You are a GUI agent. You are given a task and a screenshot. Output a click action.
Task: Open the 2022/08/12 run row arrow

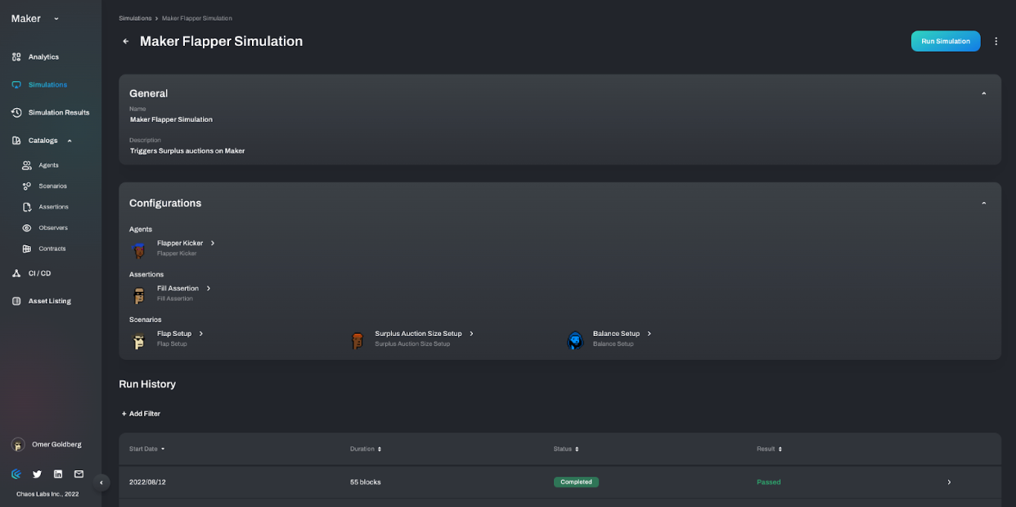click(x=949, y=482)
